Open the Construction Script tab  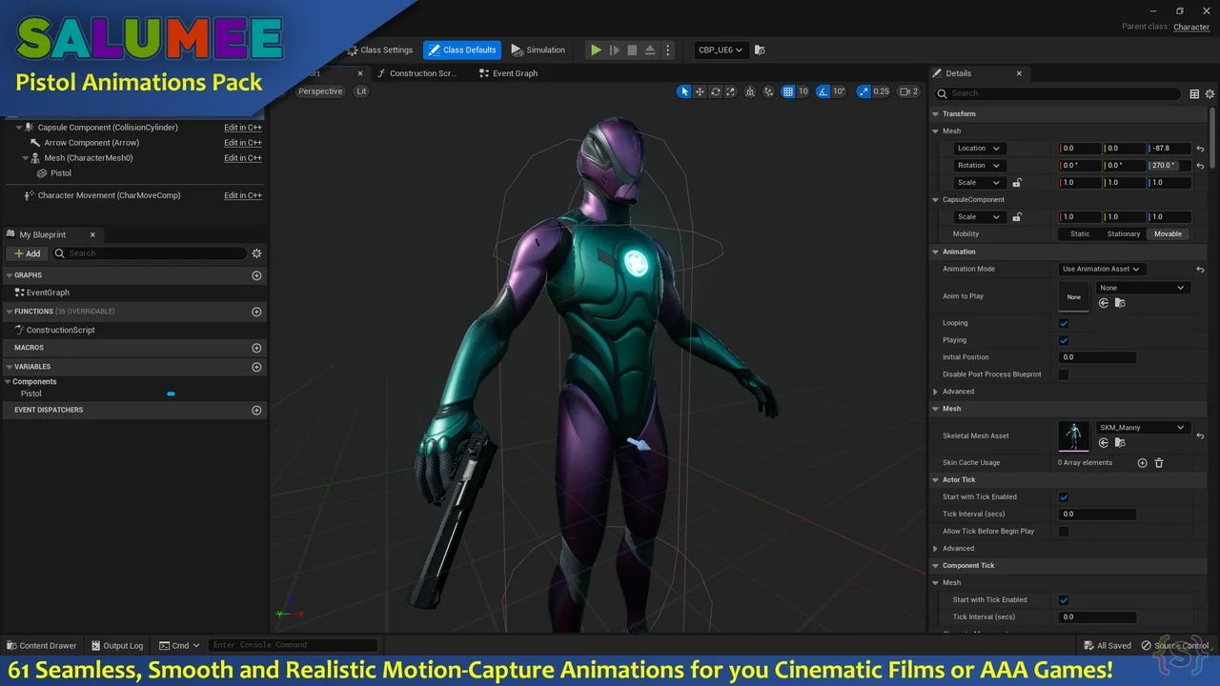tap(422, 73)
